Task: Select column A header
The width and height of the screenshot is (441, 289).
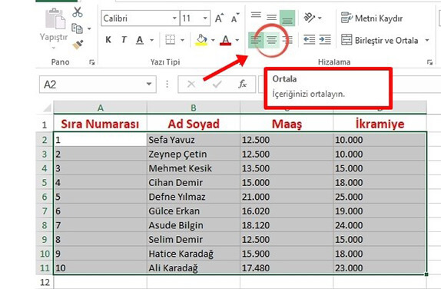Action: tap(100, 107)
